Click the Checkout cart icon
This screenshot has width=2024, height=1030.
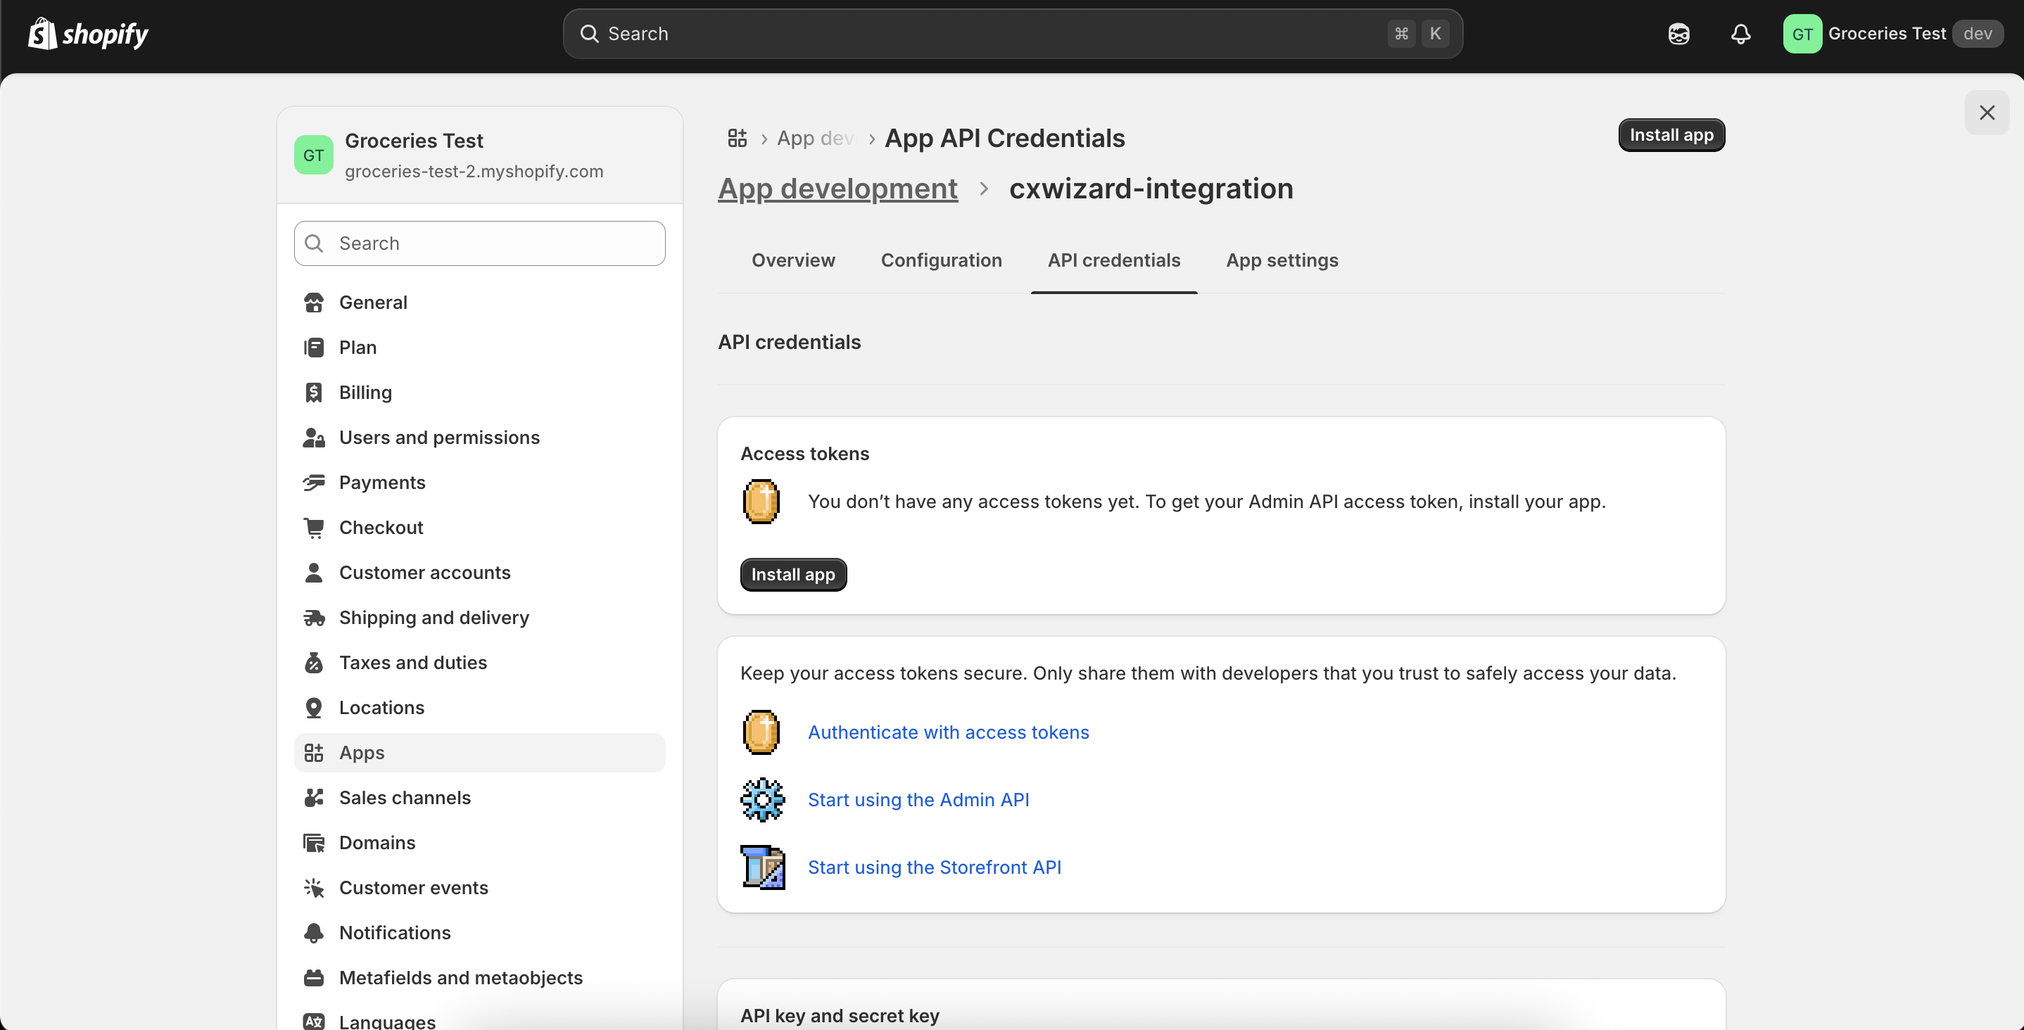[315, 527]
